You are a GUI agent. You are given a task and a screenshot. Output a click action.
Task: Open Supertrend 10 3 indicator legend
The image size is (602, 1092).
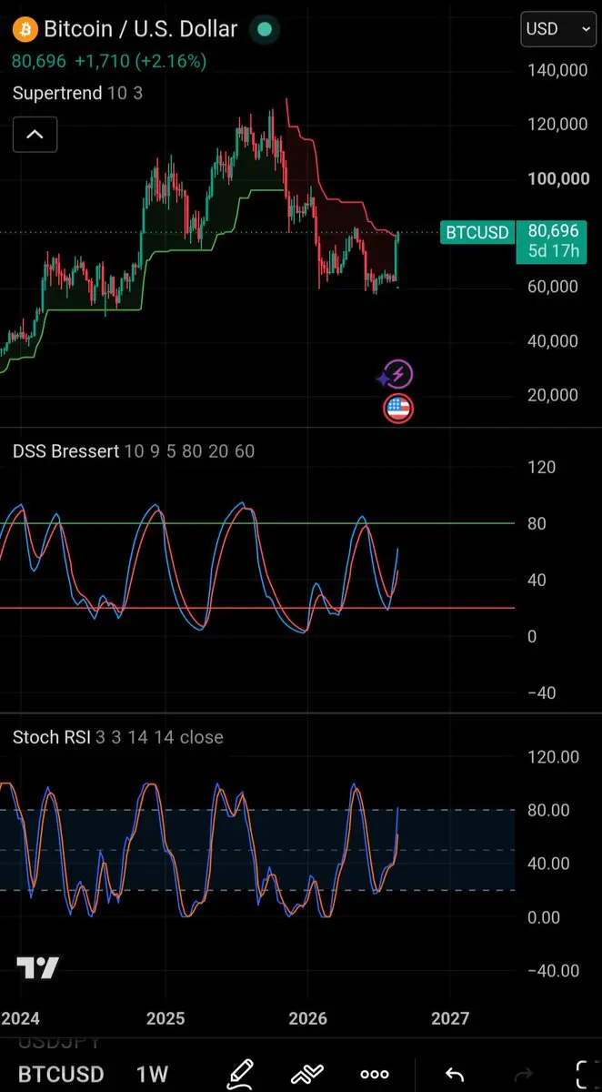77,93
